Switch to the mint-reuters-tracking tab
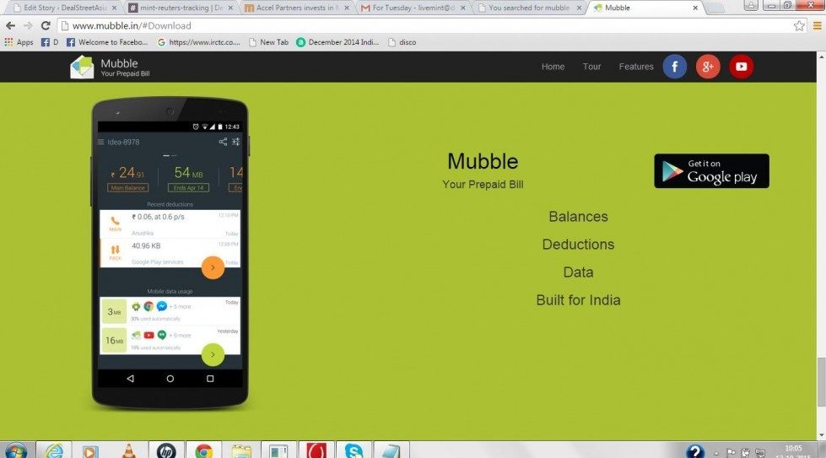The width and height of the screenshot is (826, 458). 175,8
